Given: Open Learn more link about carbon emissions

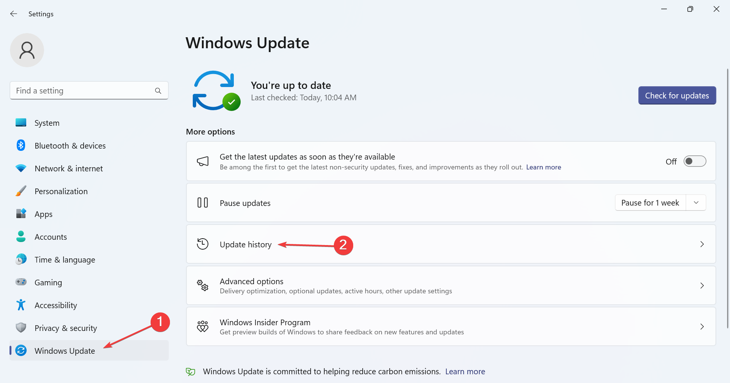Looking at the screenshot, I should click(x=465, y=372).
